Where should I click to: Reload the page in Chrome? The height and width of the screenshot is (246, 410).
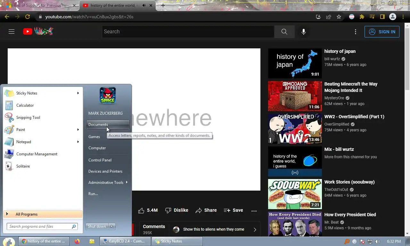[x=28, y=17]
